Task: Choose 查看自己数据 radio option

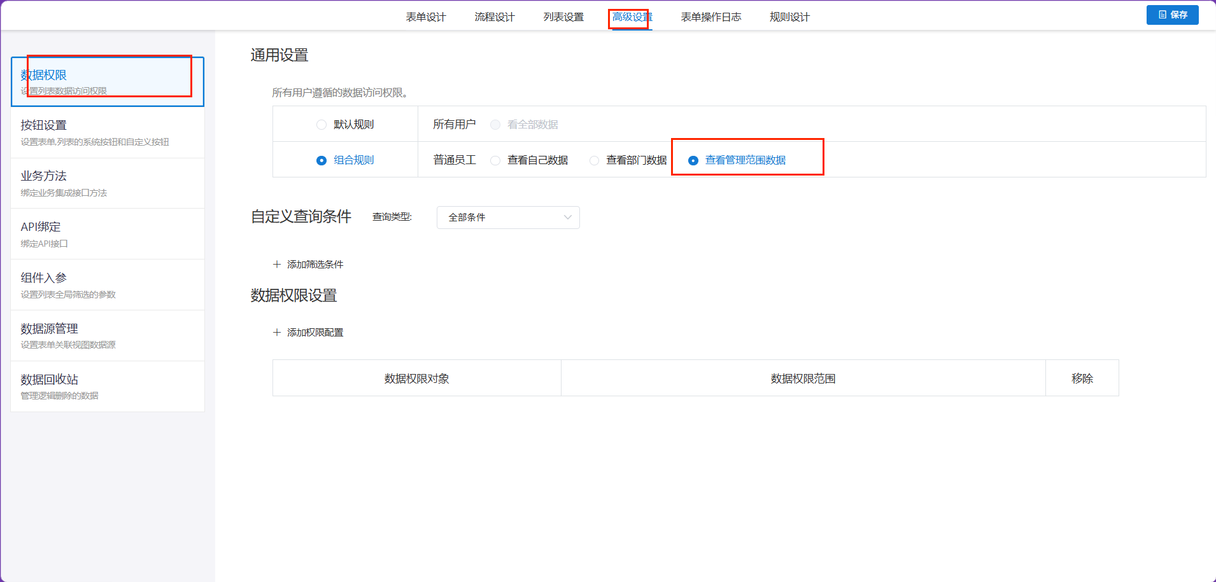Action: pyautogui.click(x=495, y=160)
